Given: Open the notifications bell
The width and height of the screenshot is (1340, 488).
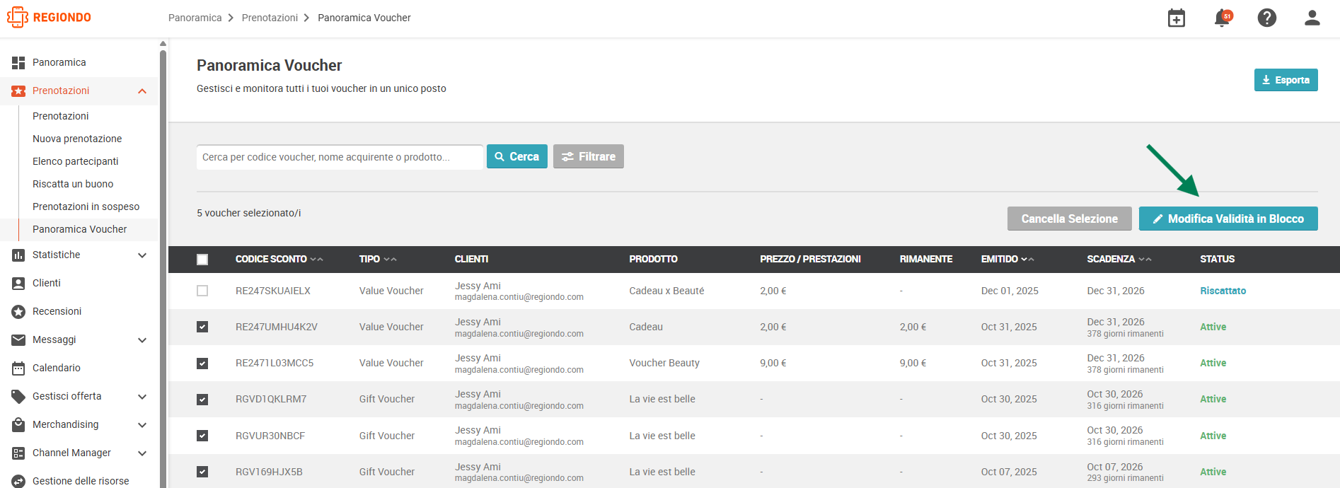Looking at the screenshot, I should pyautogui.click(x=1223, y=18).
